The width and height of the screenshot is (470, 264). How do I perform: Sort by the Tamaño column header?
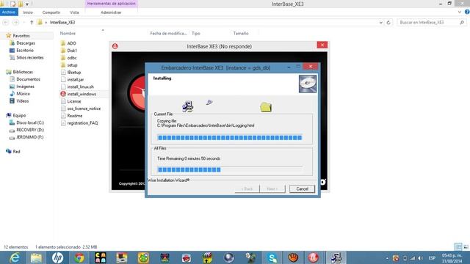[241, 34]
